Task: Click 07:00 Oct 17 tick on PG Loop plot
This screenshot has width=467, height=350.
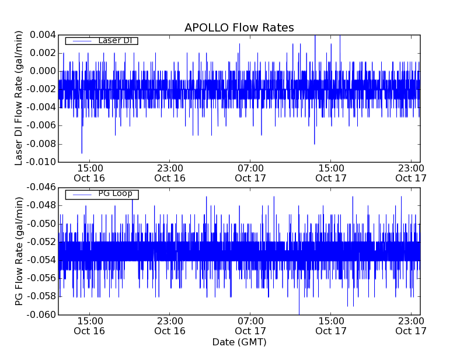Action: pos(250,326)
